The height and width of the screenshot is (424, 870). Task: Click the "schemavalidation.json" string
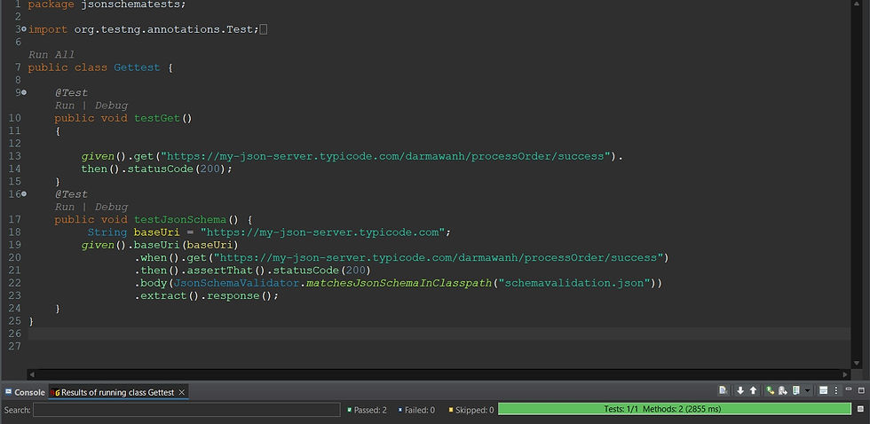[x=574, y=283]
